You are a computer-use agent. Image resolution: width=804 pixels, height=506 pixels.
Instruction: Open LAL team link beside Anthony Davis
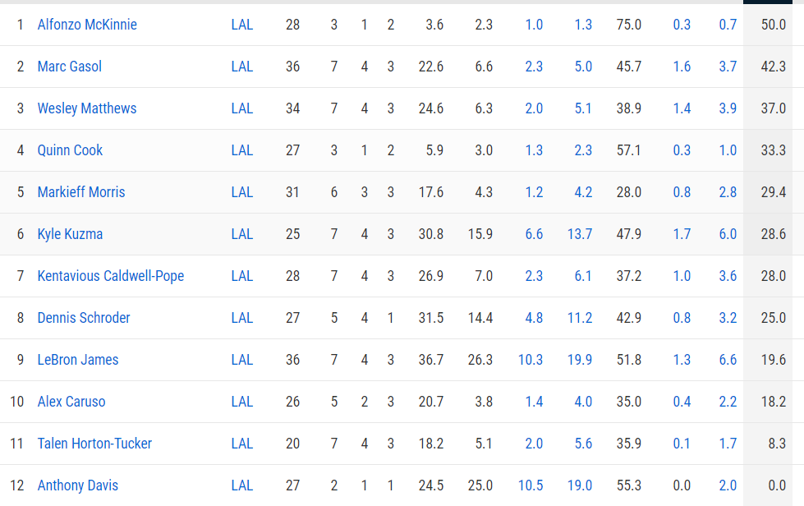(x=242, y=485)
